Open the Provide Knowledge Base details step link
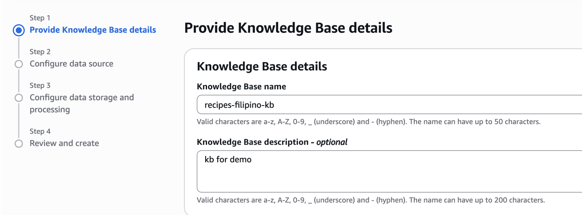 pos(93,30)
